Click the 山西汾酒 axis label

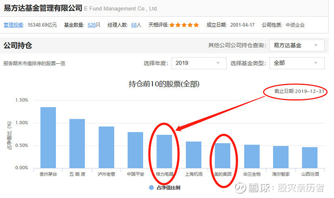pyautogui.click(x=310, y=174)
